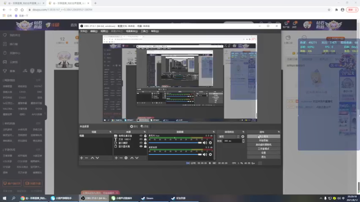
Task: Click the heart icon in Douyu sidebar
Action: (5, 35)
